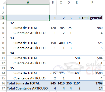Screen dimensions: 105x92
Task: Click 'Suma de TOTAL' in row 5
Action: [25, 28]
